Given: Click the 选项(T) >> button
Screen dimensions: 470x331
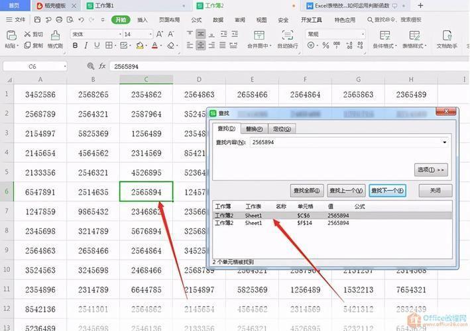Looking at the screenshot, I should (431, 170).
